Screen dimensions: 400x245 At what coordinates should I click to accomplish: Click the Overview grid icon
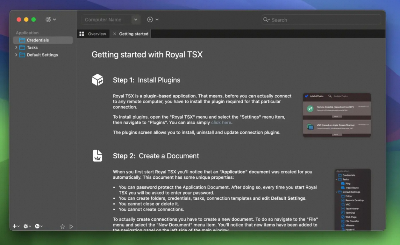click(82, 34)
